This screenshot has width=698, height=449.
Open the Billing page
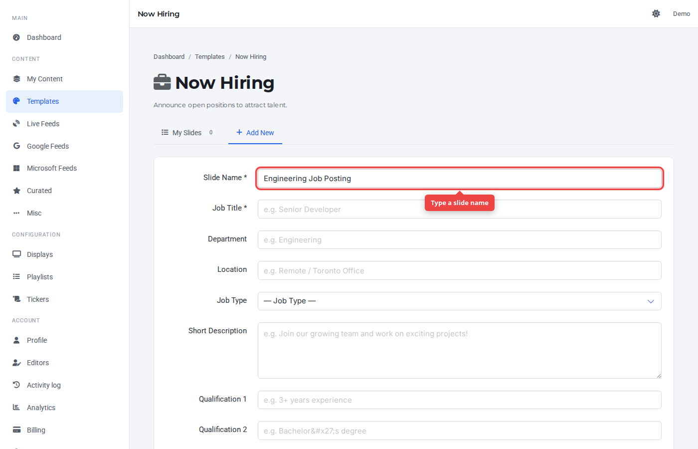pos(64,430)
